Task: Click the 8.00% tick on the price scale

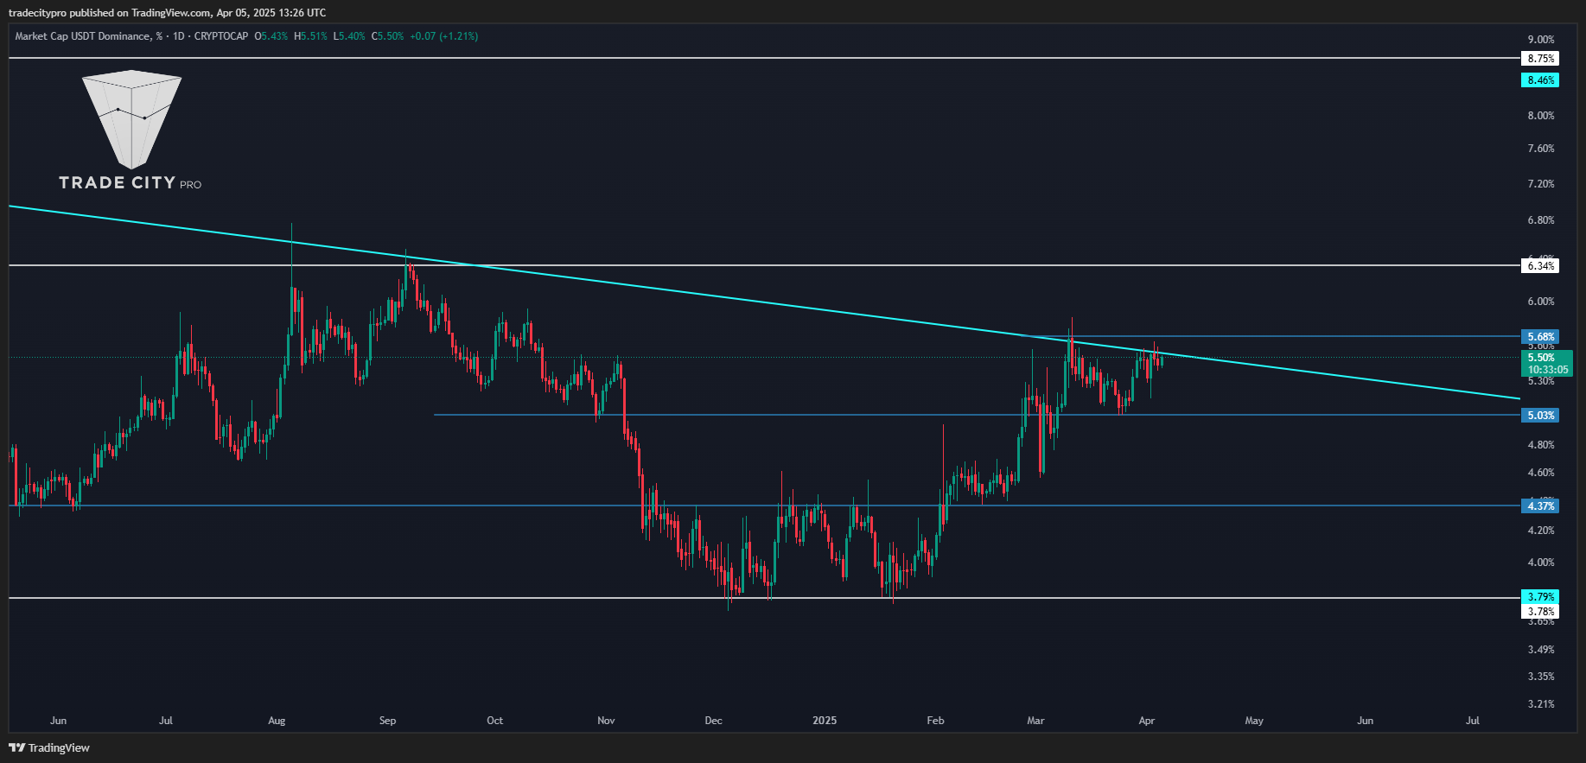Action: 1541,116
